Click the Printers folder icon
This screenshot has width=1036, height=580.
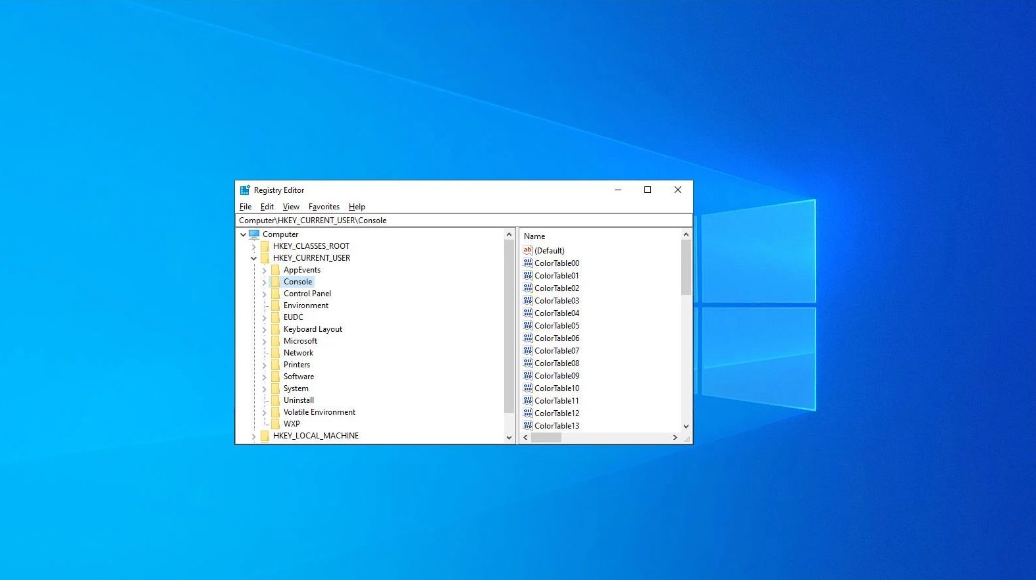tap(275, 365)
